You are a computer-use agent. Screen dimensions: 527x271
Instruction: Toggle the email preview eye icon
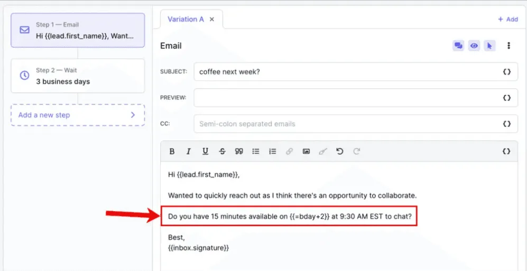474,46
